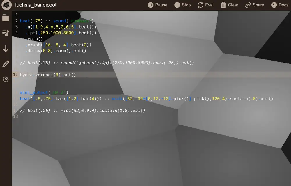
Task: Open the Docs help page
Action: (x=280, y=5)
